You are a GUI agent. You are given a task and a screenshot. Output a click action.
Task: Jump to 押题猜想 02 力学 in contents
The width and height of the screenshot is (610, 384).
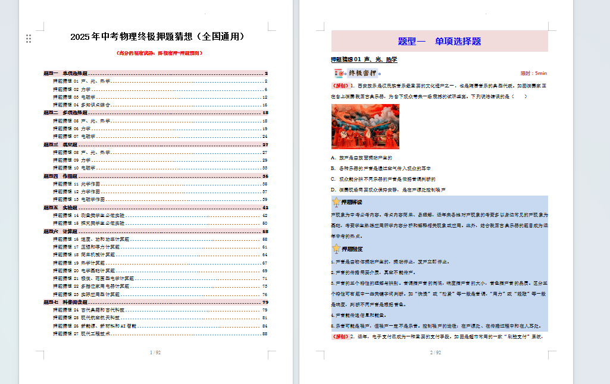[72, 89]
